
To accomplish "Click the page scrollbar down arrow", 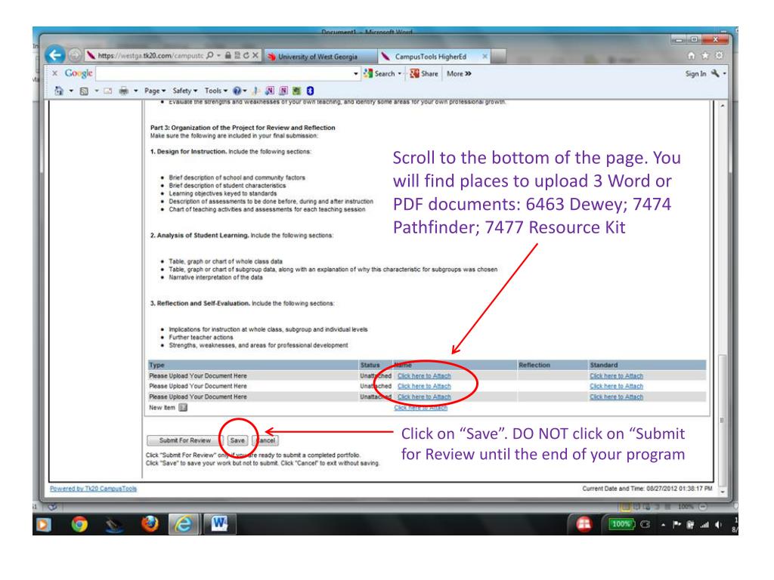I will coord(723,492).
